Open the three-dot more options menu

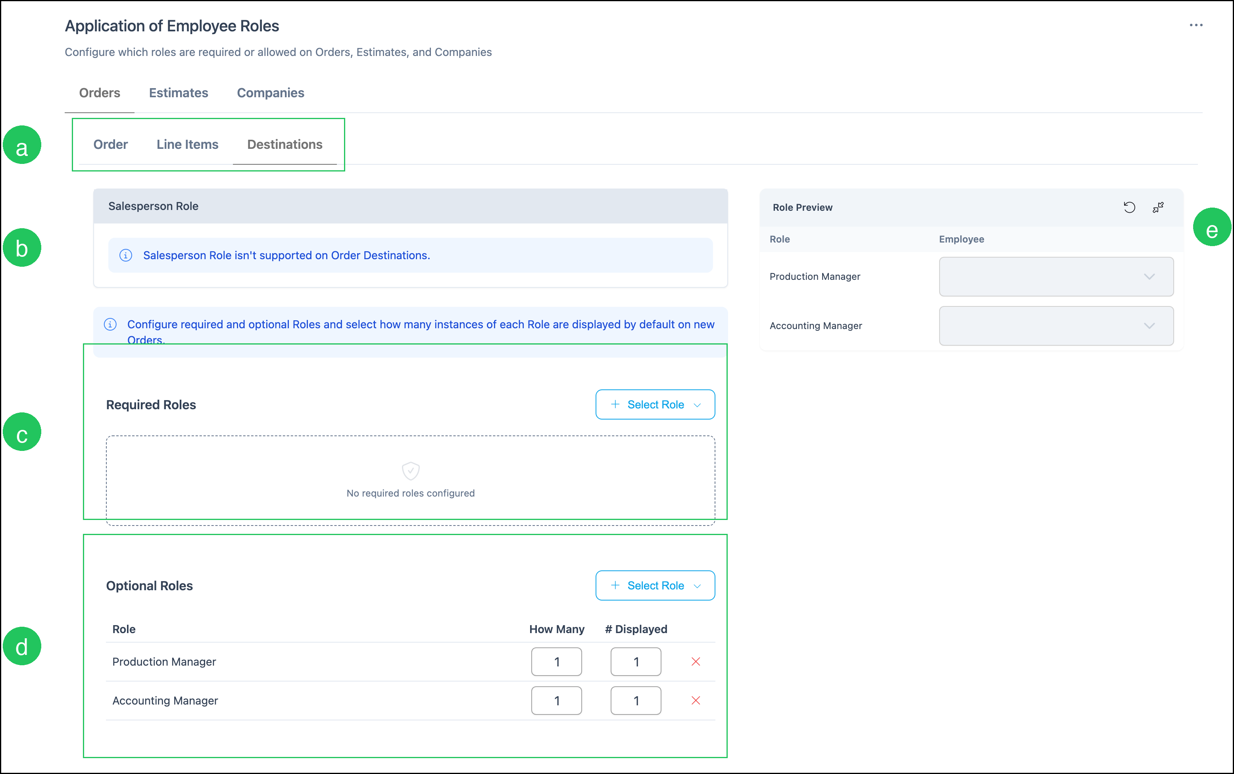(1196, 25)
